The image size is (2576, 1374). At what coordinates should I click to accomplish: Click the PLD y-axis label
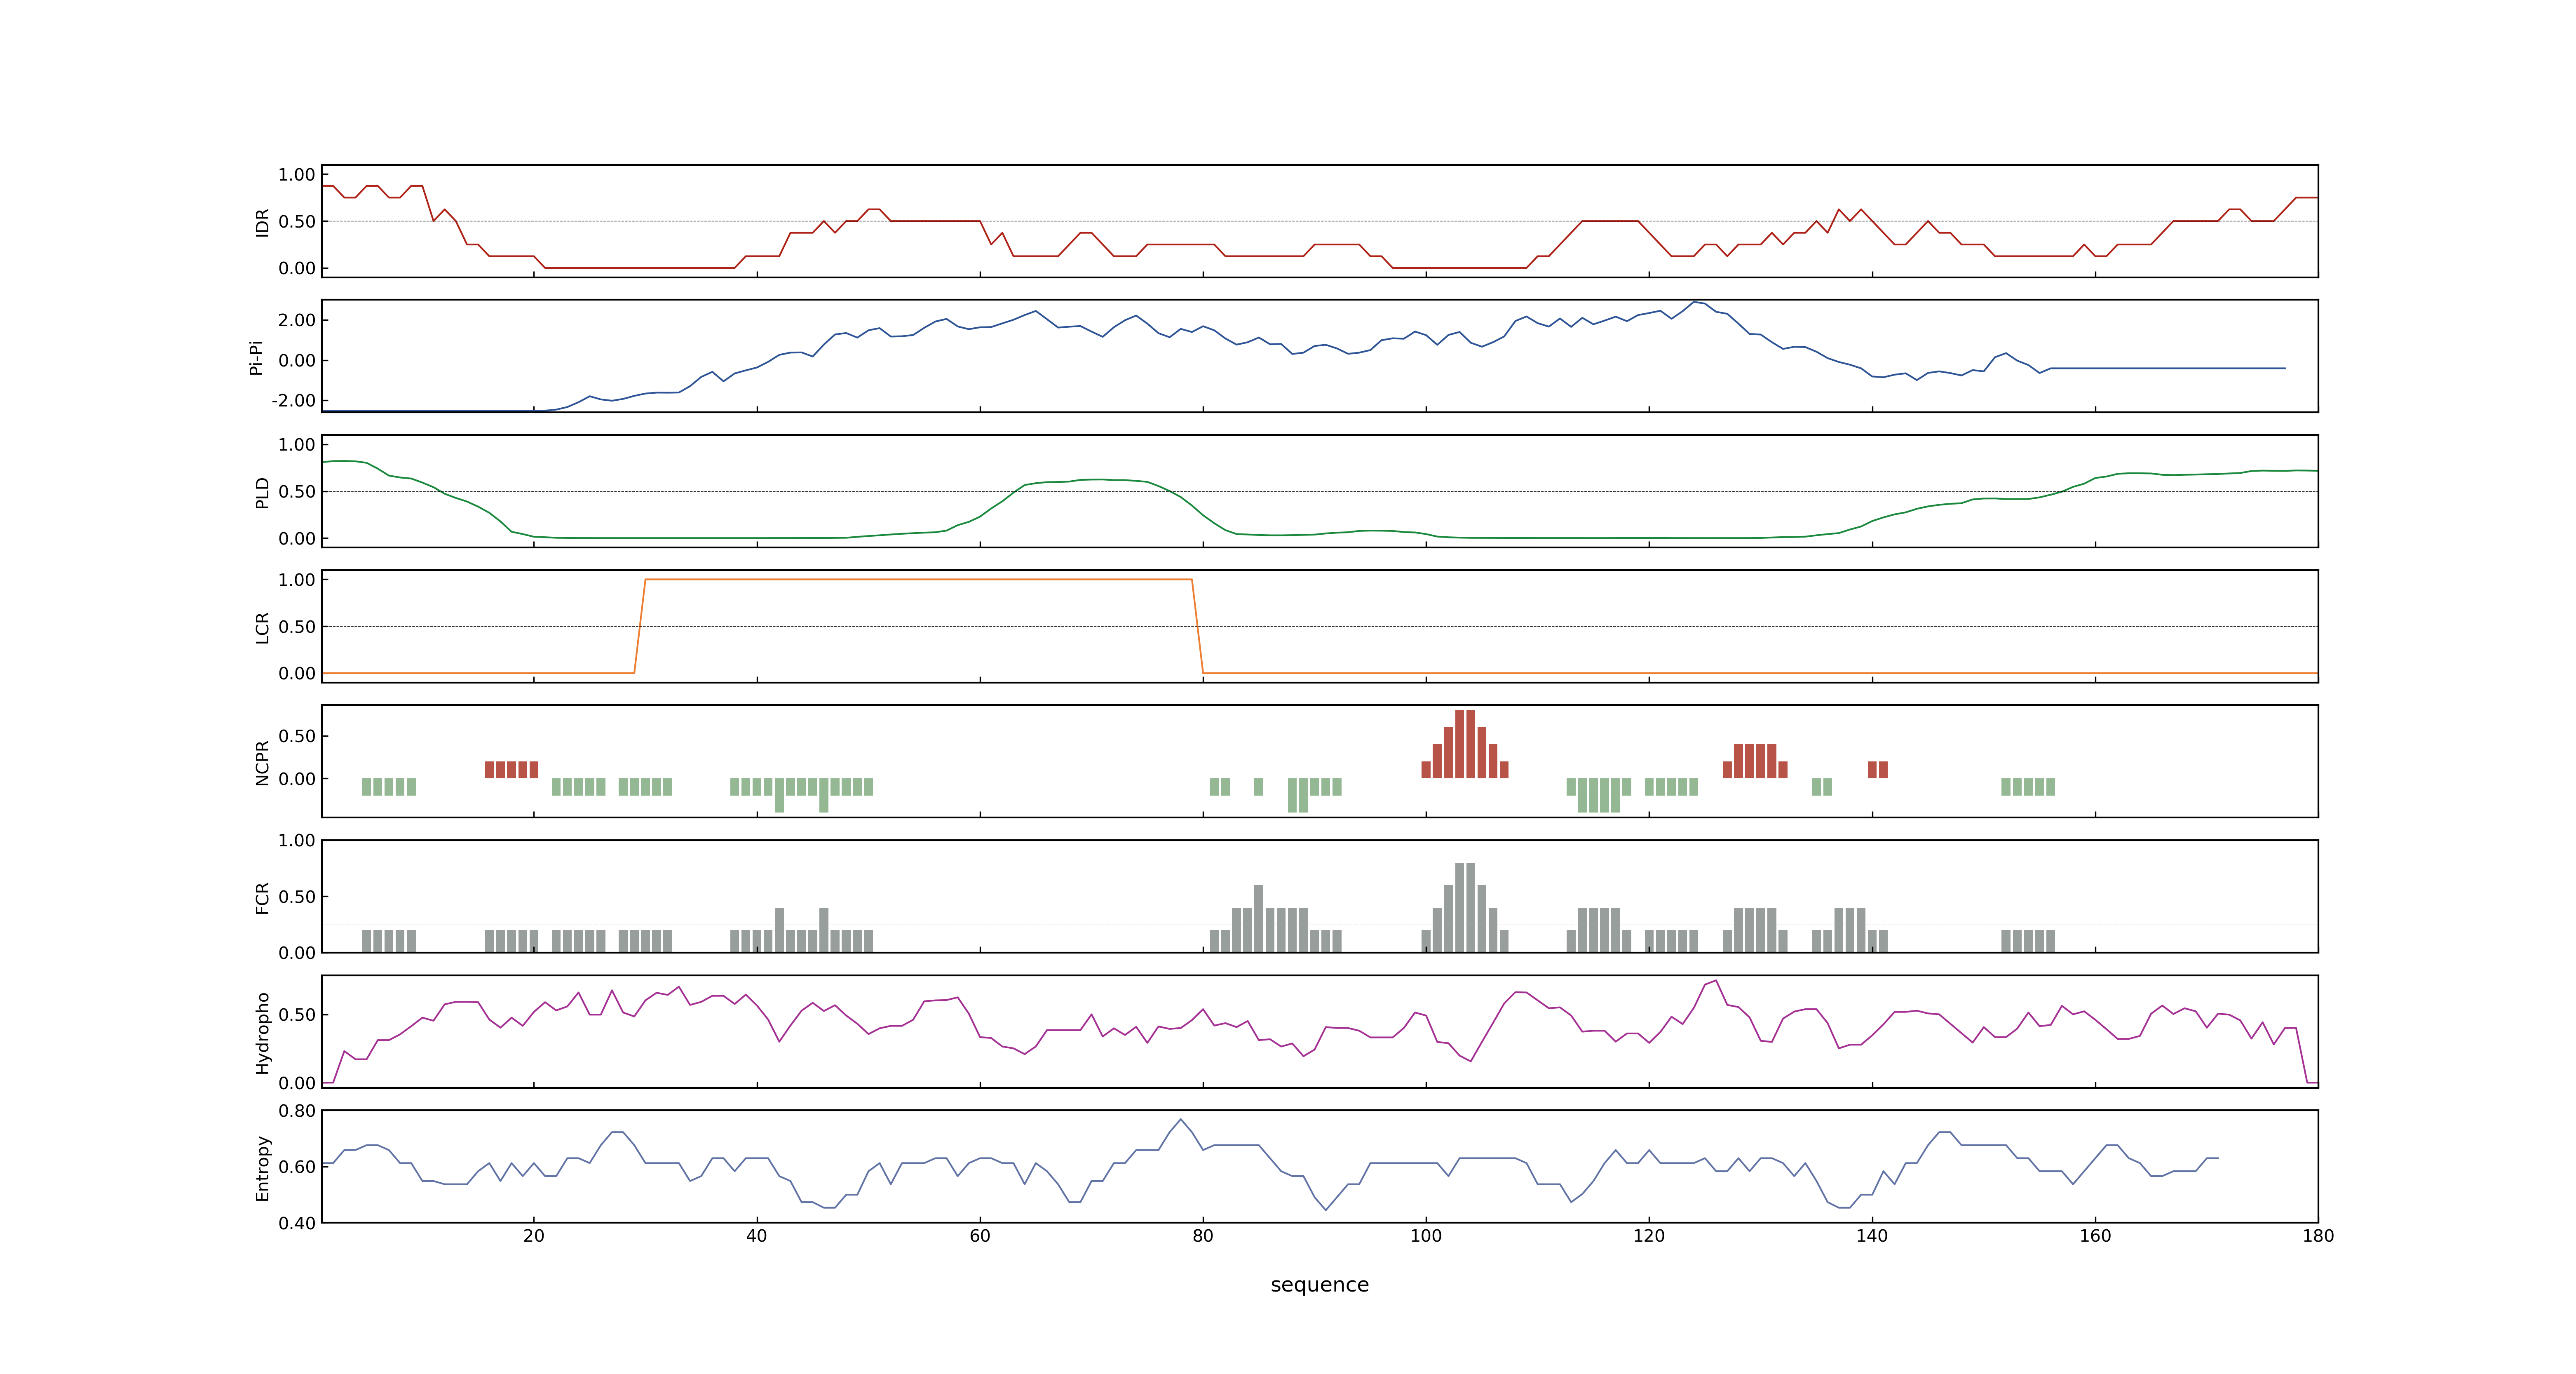tap(262, 492)
